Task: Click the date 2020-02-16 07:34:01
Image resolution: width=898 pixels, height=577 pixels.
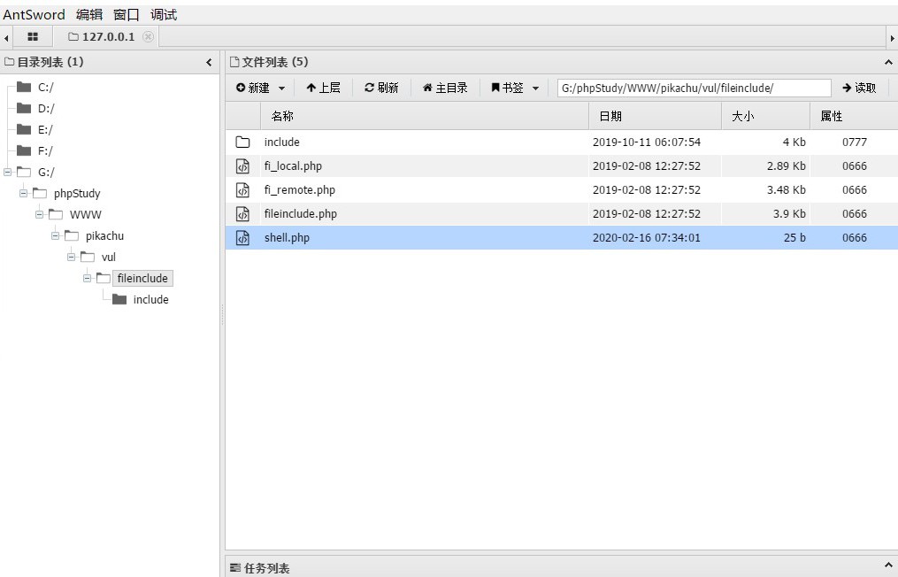Action: [x=646, y=237]
